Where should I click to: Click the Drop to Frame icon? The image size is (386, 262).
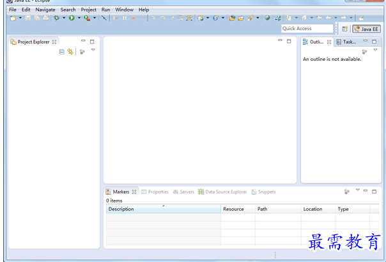180,18
